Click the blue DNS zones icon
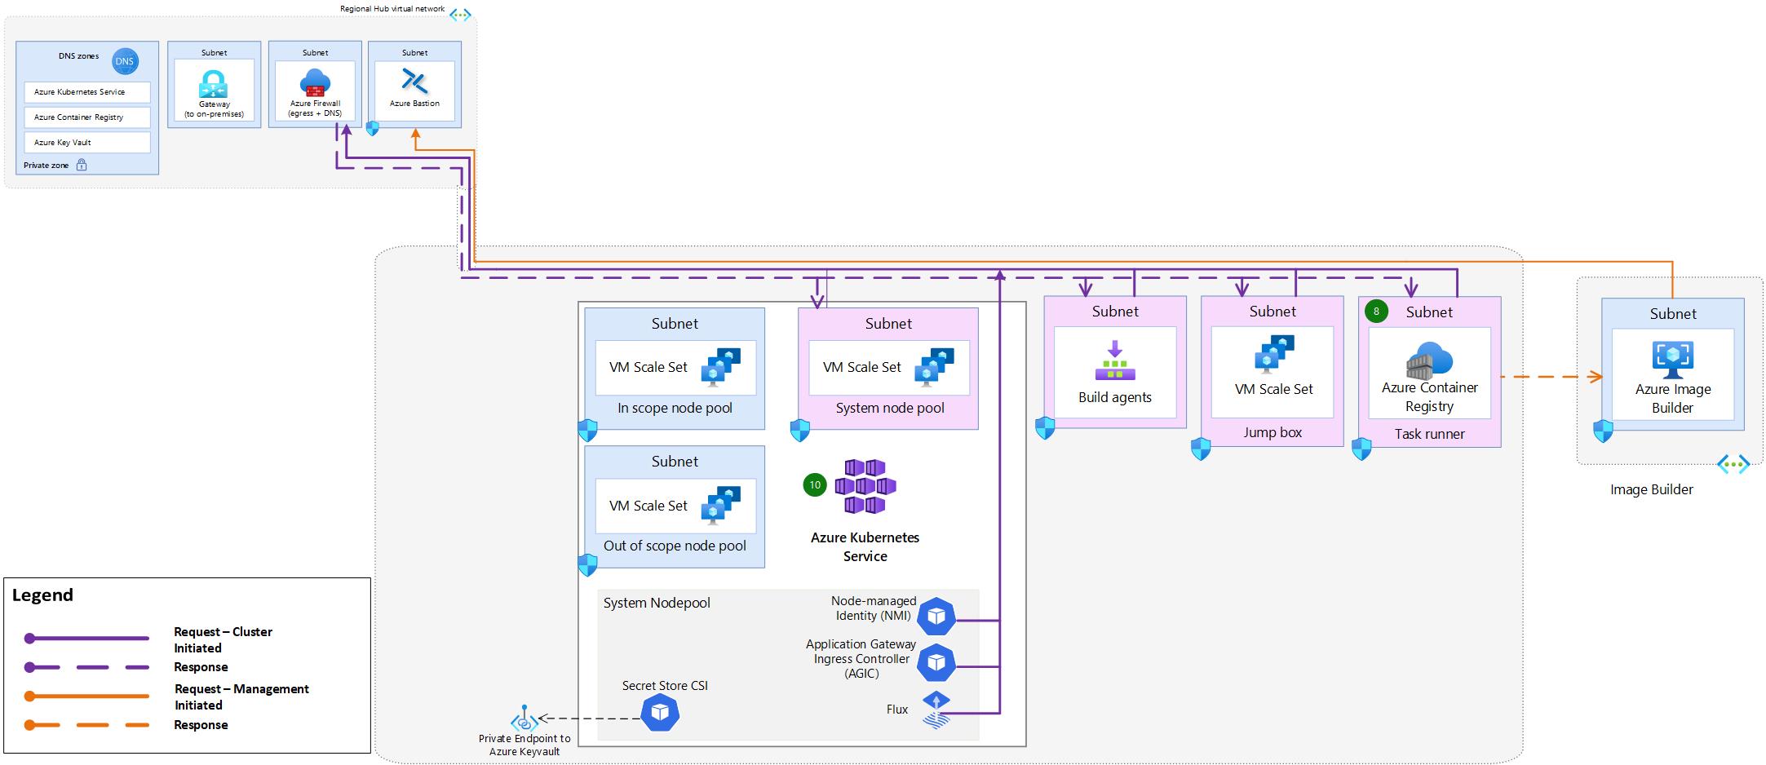Viewport: 1766px width, 765px height. (x=125, y=61)
